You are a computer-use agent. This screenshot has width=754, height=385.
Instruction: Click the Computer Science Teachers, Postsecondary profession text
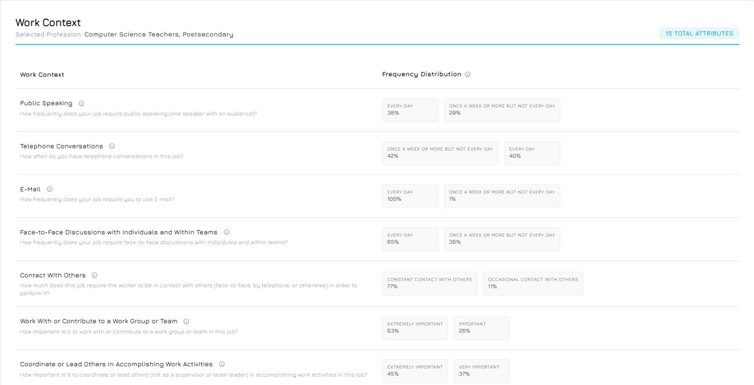pos(159,35)
